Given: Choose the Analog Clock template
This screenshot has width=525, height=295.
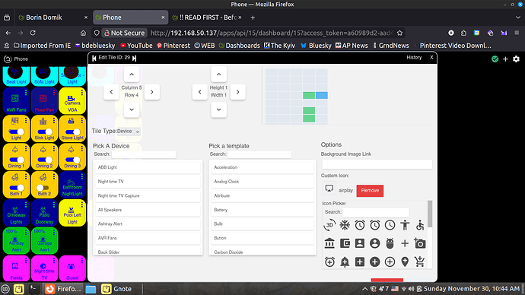Looking at the screenshot, I should pos(262,182).
